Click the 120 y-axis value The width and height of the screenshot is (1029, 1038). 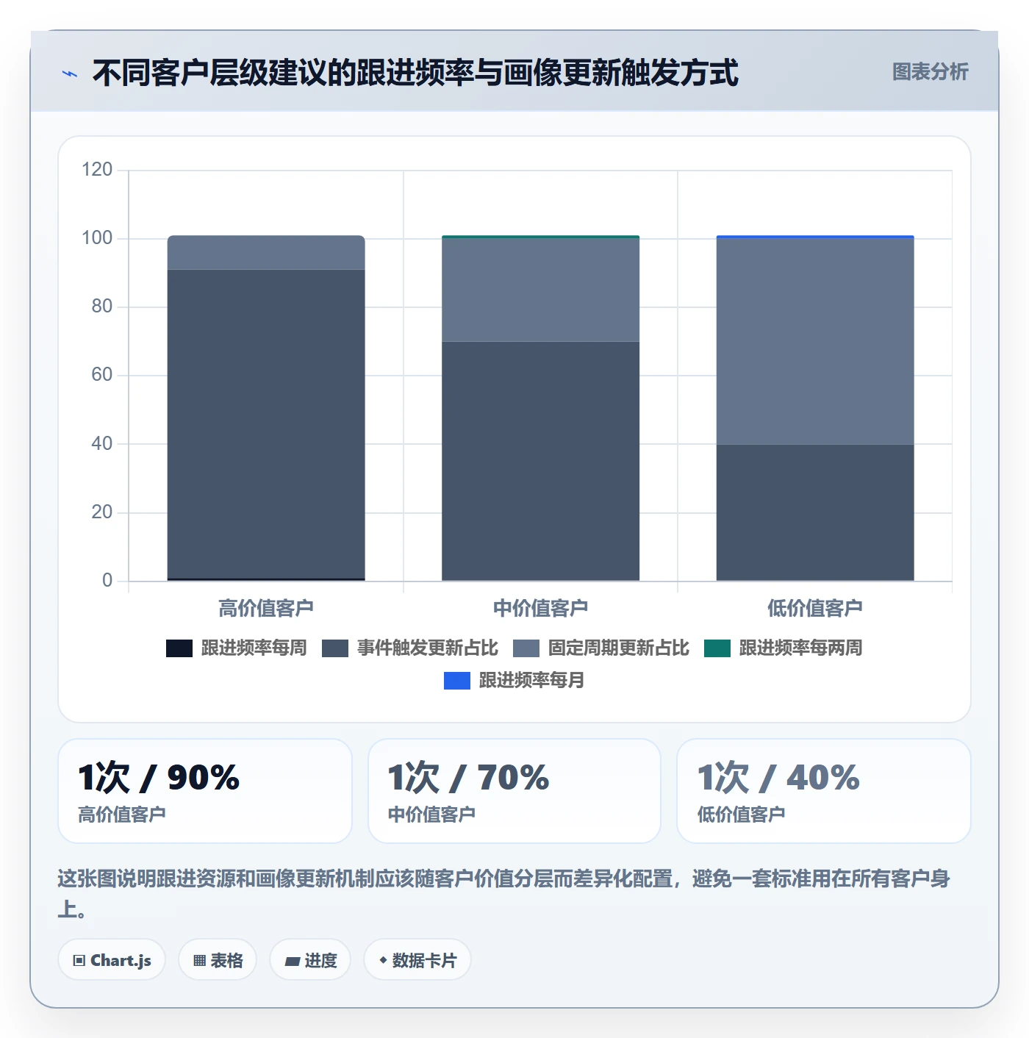tap(97, 170)
